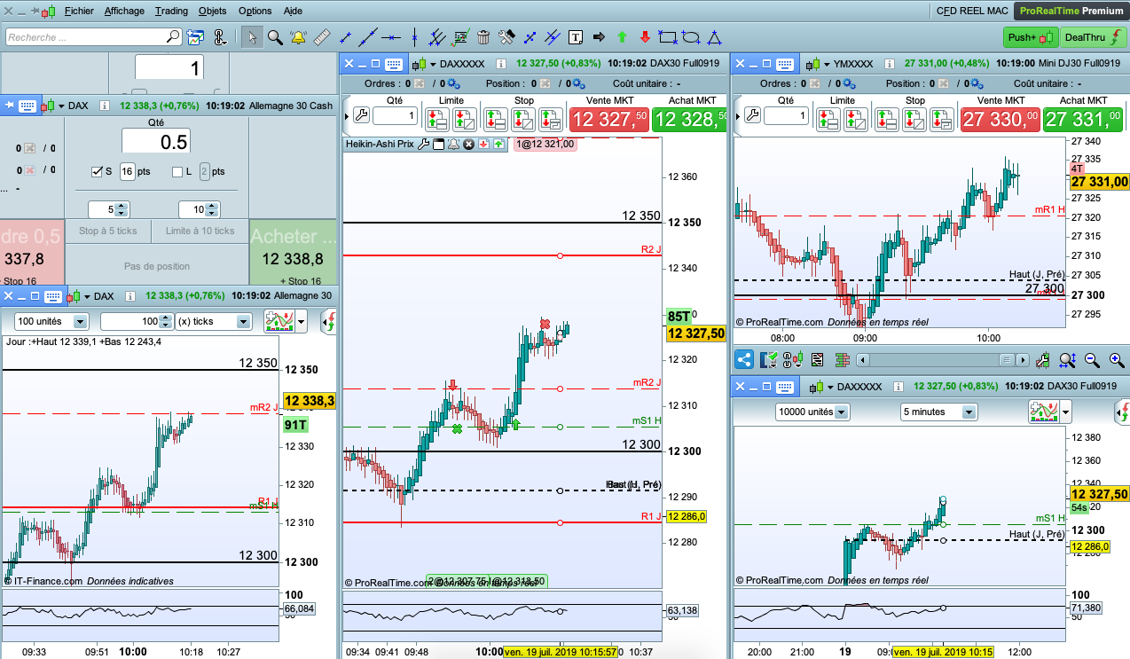Select the triangle drawing tool

(x=714, y=37)
